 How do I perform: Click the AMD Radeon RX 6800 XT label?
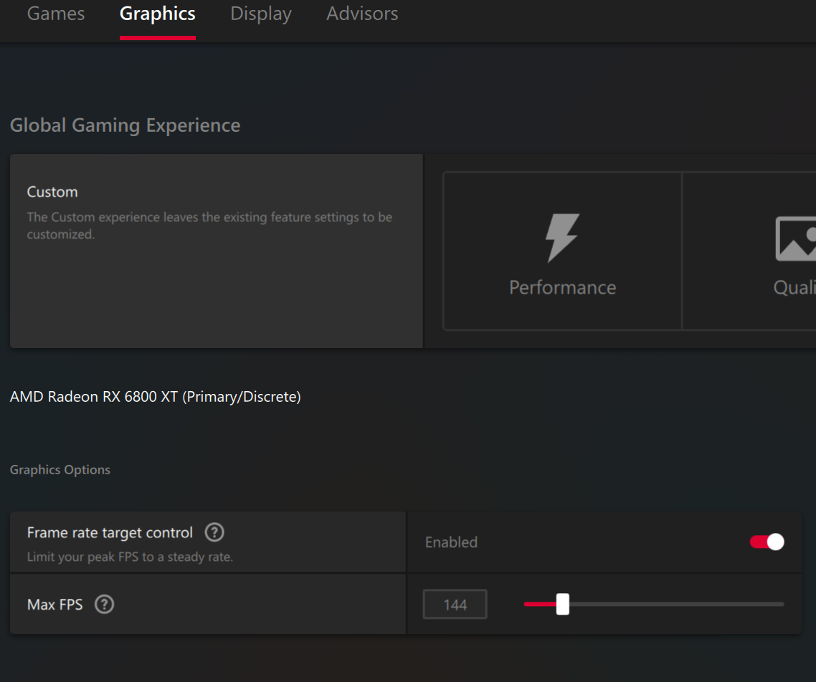pos(156,396)
